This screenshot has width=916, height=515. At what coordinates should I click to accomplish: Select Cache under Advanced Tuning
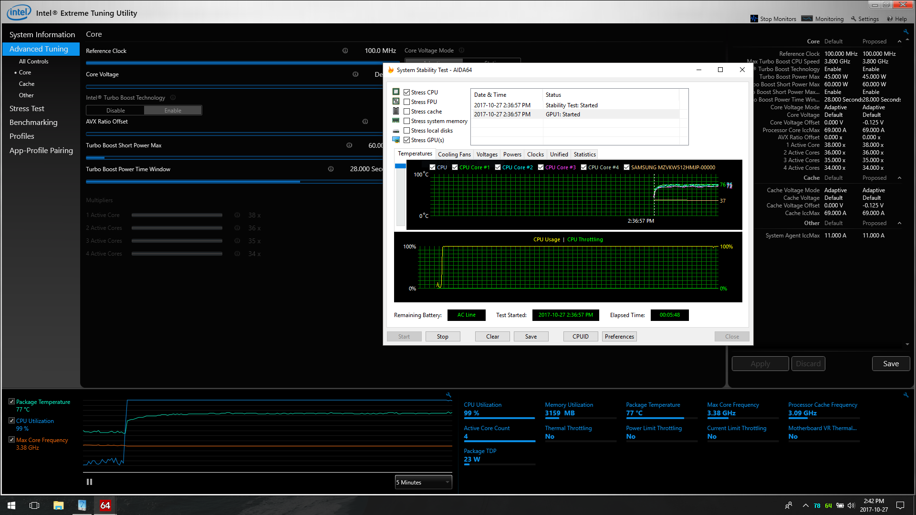click(27, 84)
